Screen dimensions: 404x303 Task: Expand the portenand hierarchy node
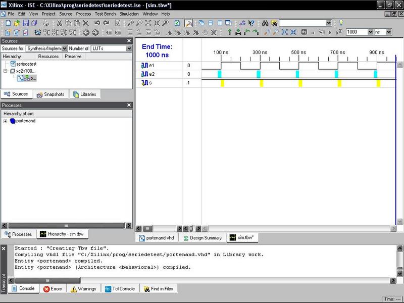coord(5,121)
